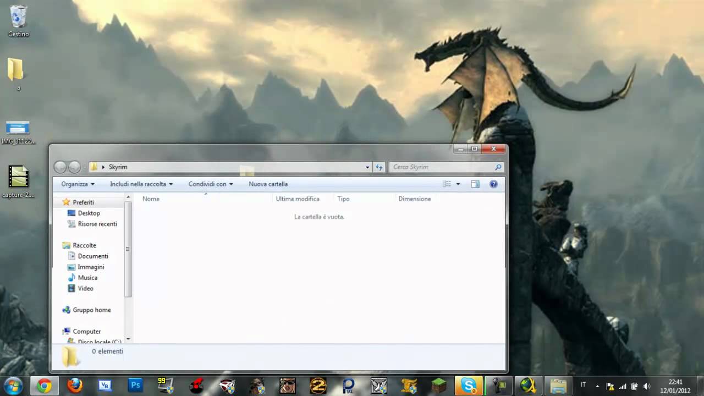Click the change view icon in toolbar

point(447,184)
